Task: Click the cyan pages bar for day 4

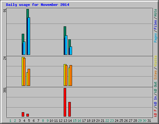Action: pos(24,48)
